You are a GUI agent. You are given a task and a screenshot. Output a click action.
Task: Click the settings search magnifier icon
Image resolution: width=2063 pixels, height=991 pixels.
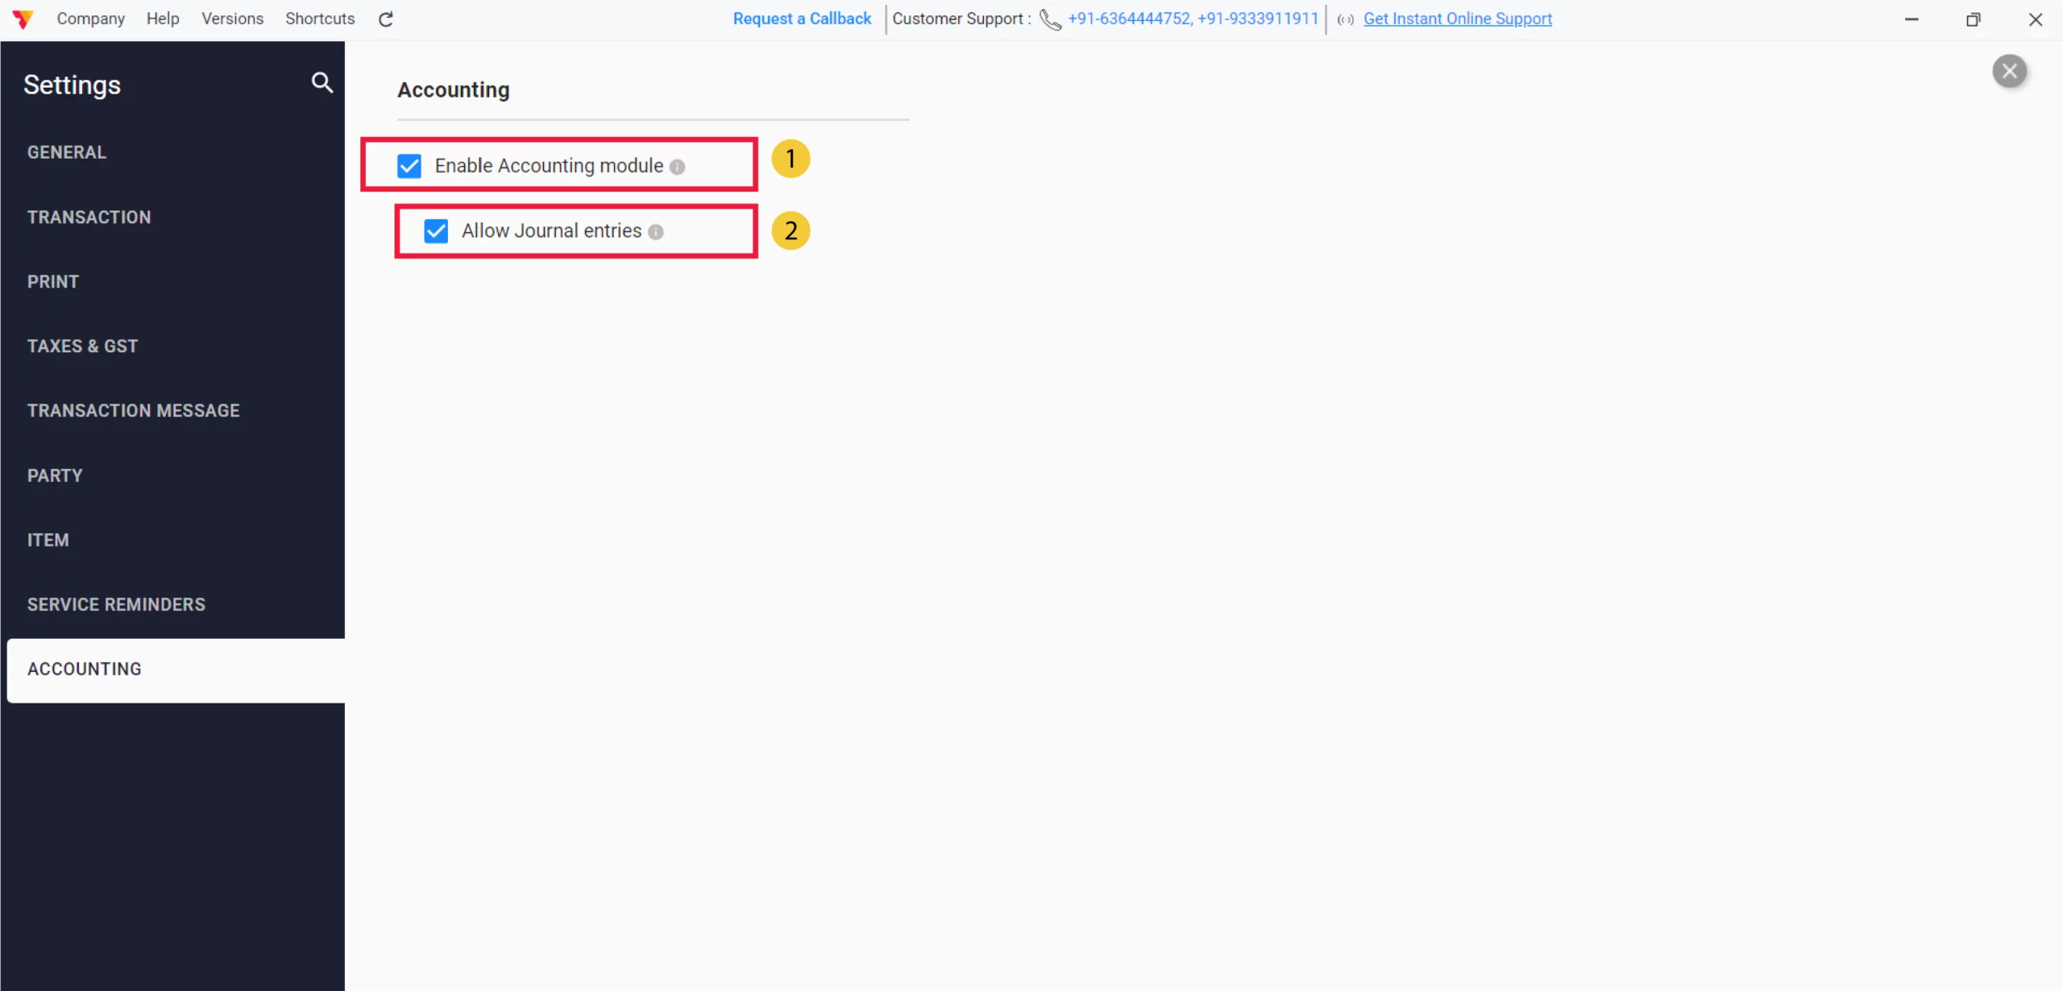322,82
